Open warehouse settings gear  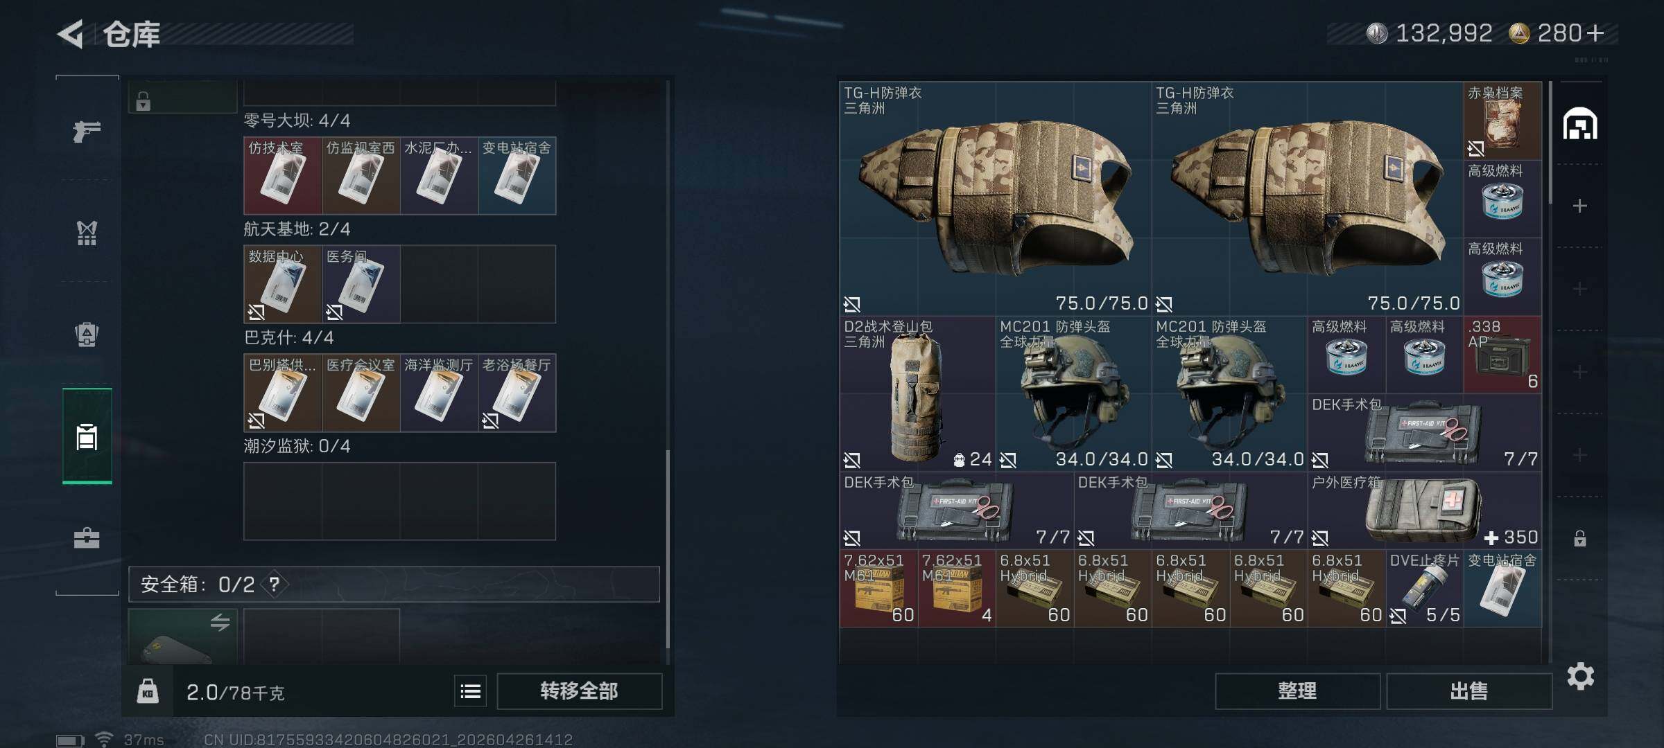click(1580, 676)
